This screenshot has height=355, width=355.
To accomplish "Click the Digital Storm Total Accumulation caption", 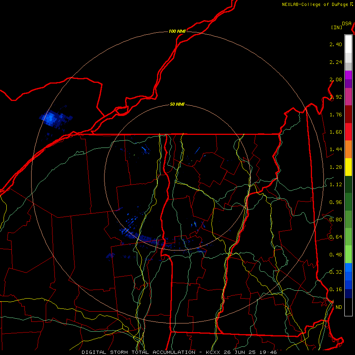I will click(x=179, y=352).
